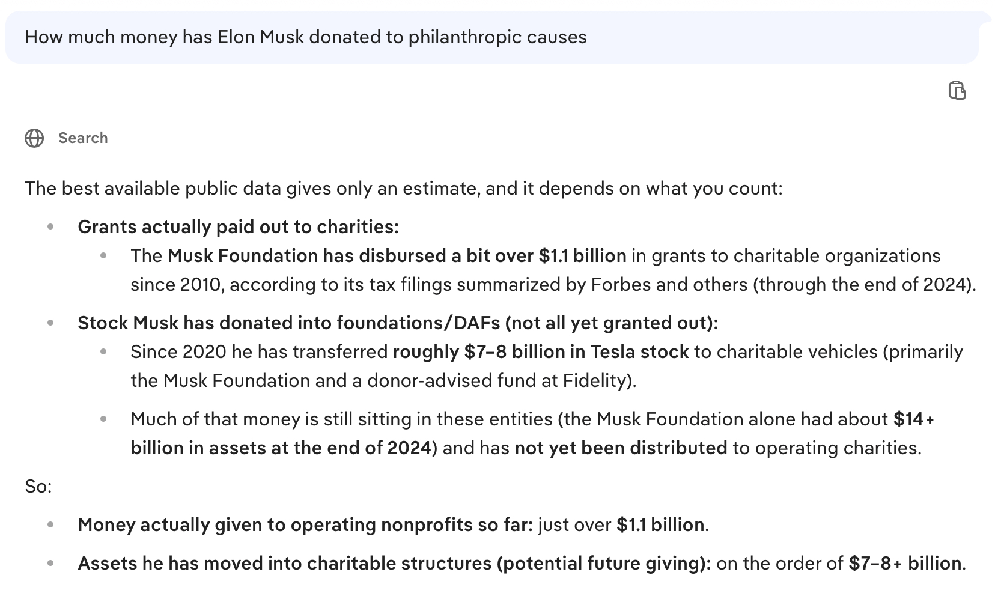Screen dimensions: 995x608
Task: Click 'Money actually given to operating nonprofits' text
Action: pyautogui.click(x=305, y=525)
